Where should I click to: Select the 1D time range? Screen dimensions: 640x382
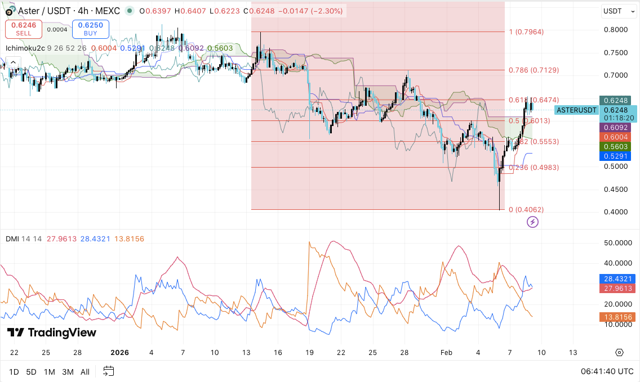pyautogui.click(x=14, y=372)
